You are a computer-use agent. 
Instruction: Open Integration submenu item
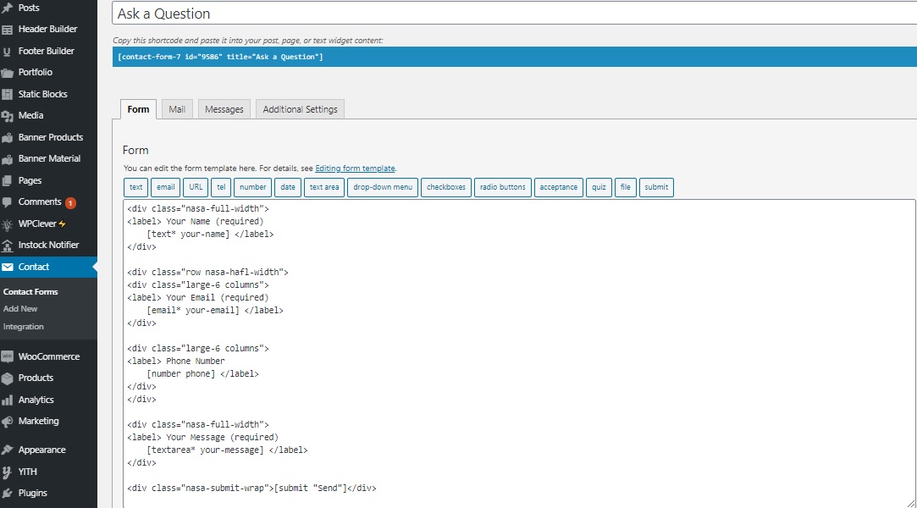click(24, 327)
